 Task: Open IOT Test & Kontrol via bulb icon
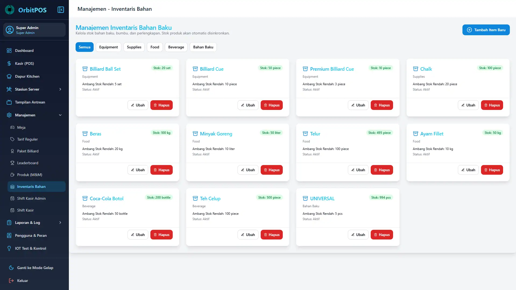pos(9,248)
